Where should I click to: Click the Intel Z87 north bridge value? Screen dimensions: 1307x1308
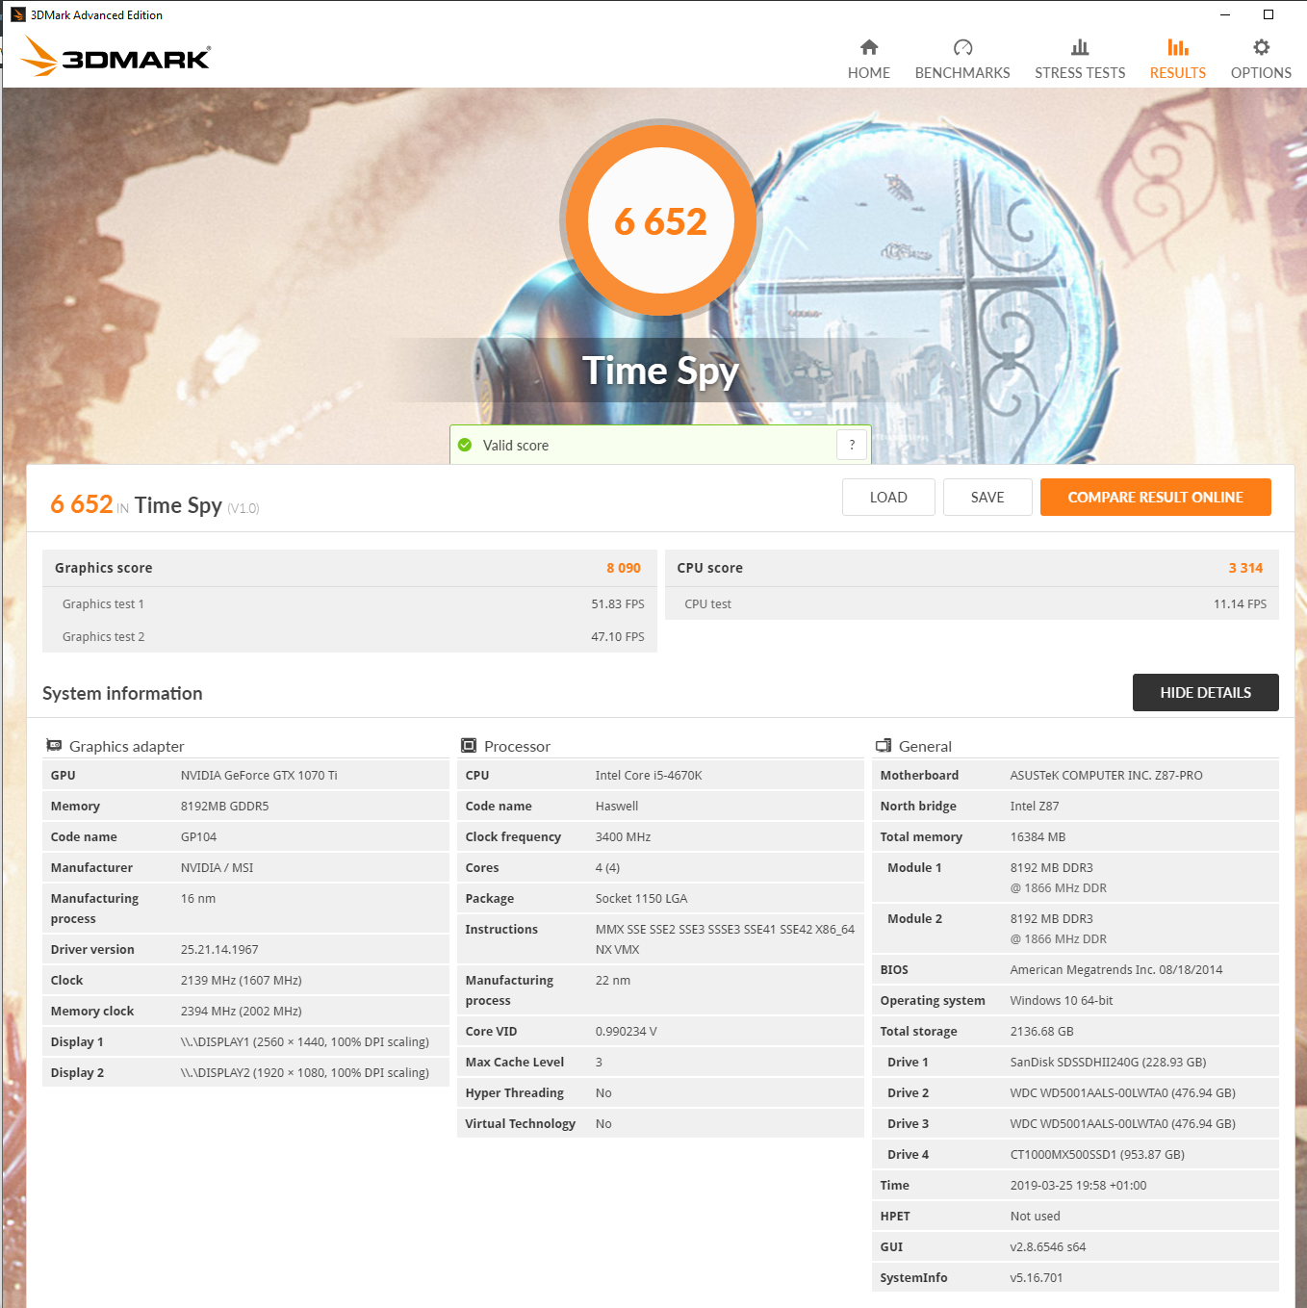pyautogui.click(x=1035, y=806)
